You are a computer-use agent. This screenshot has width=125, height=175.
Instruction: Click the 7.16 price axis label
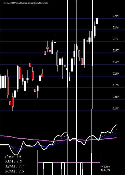(x=115, y=85)
